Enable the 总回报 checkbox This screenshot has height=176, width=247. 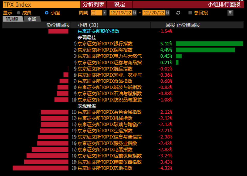pos(190,13)
